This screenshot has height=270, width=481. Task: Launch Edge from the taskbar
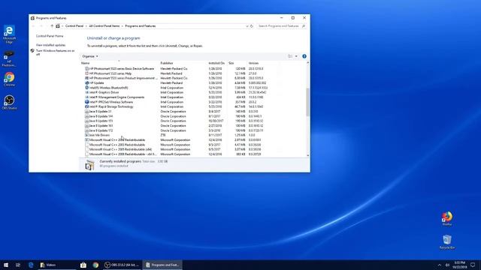click(x=31, y=265)
